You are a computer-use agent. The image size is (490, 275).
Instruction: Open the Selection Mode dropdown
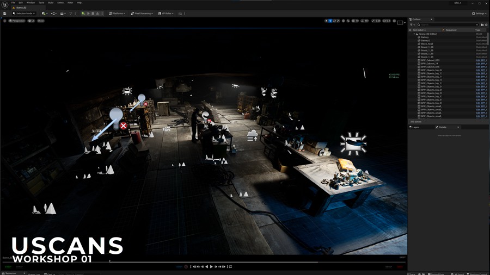(24, 14)
